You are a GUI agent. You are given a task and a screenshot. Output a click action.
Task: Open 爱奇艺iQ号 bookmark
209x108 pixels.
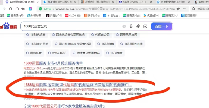[x=15, y=15]
